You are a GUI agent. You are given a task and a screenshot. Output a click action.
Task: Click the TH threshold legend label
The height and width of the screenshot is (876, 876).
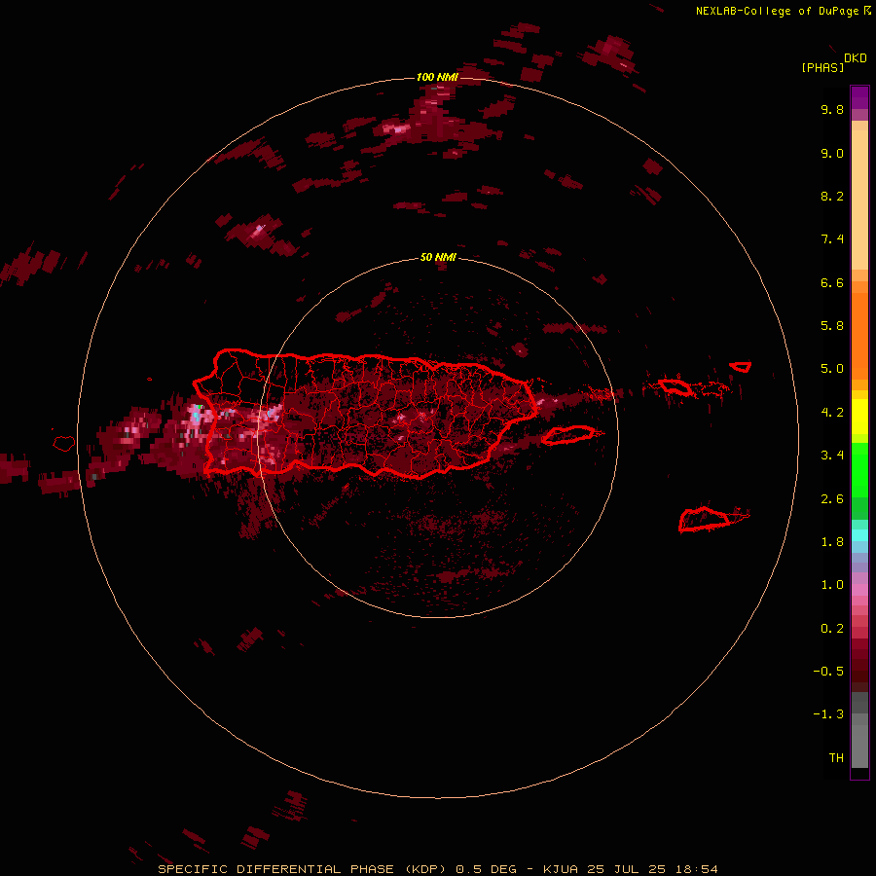(x=836, y=758)
